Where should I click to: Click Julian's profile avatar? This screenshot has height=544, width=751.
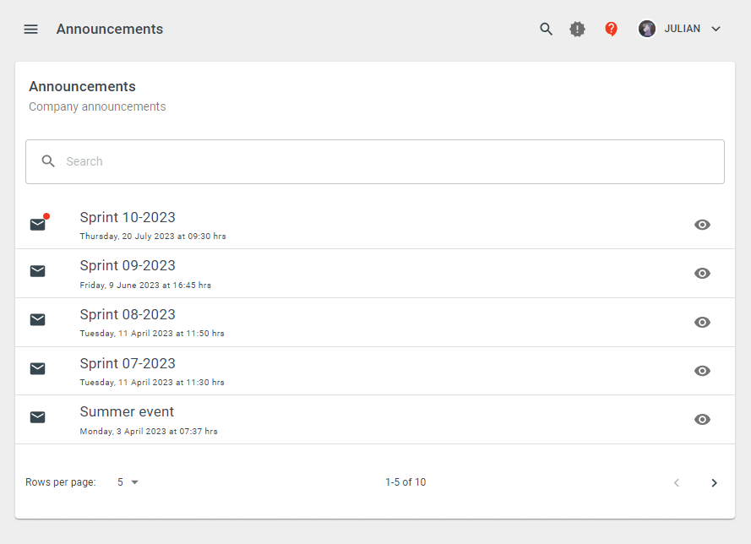647,29
